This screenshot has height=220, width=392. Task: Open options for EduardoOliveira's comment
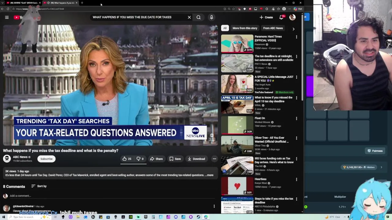point(214,206)
